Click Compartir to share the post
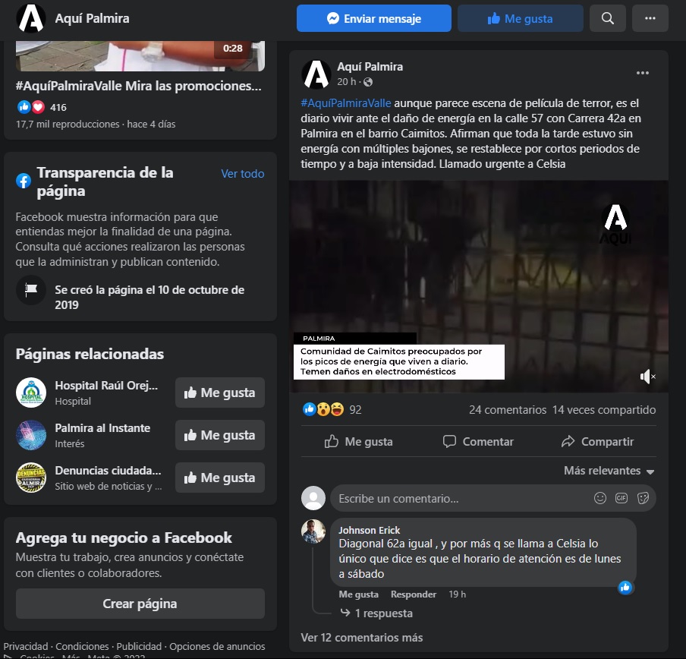The height and width of the screenshot is (659, 686). point(598,442)
